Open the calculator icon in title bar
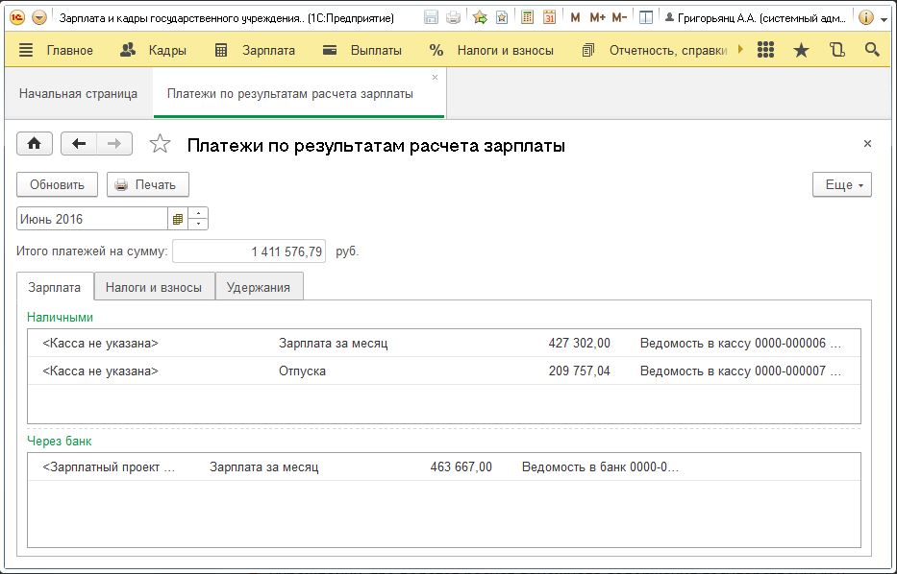This screenshot has width=897, height=574. 527,17
